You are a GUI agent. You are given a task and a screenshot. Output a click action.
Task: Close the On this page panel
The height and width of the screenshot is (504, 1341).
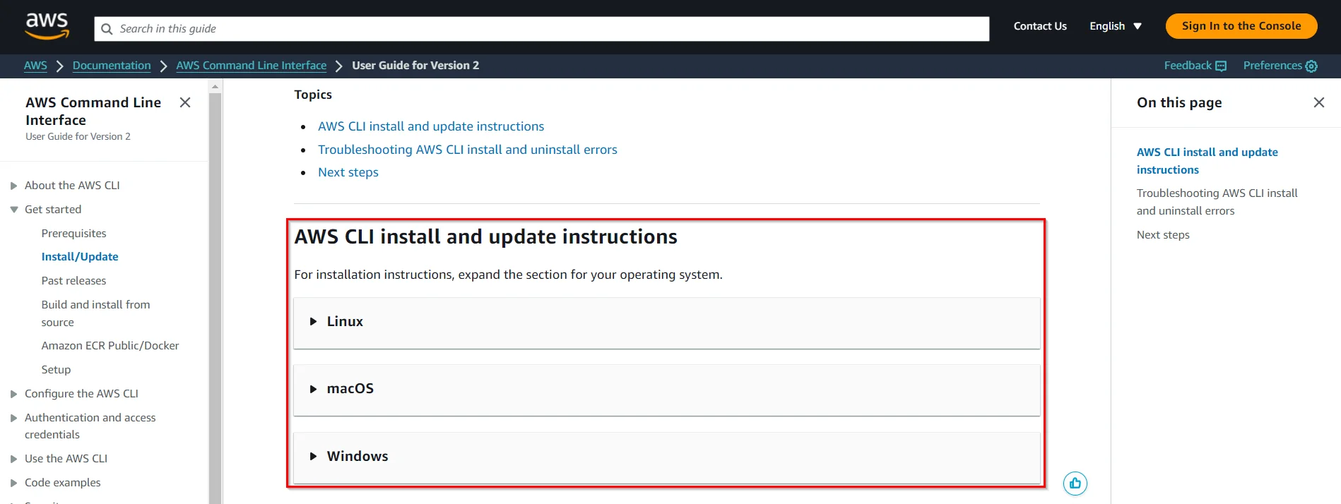click(x=1319, y=102)
